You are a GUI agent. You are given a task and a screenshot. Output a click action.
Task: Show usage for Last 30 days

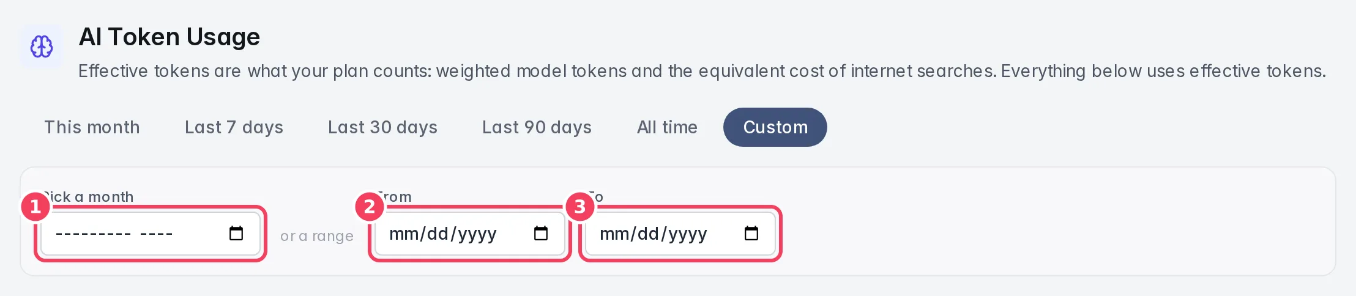382,127
